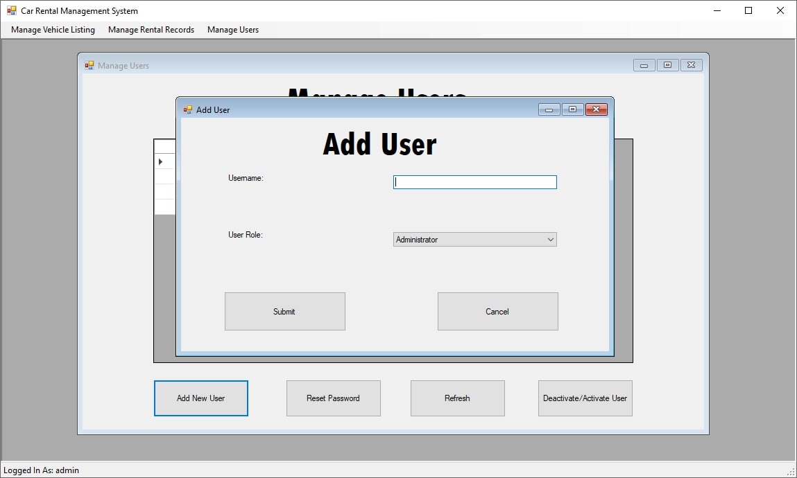This screenshot has height=478, width=797.
Task: Click the 'Add User' heading text
Action: coord(379,144)
